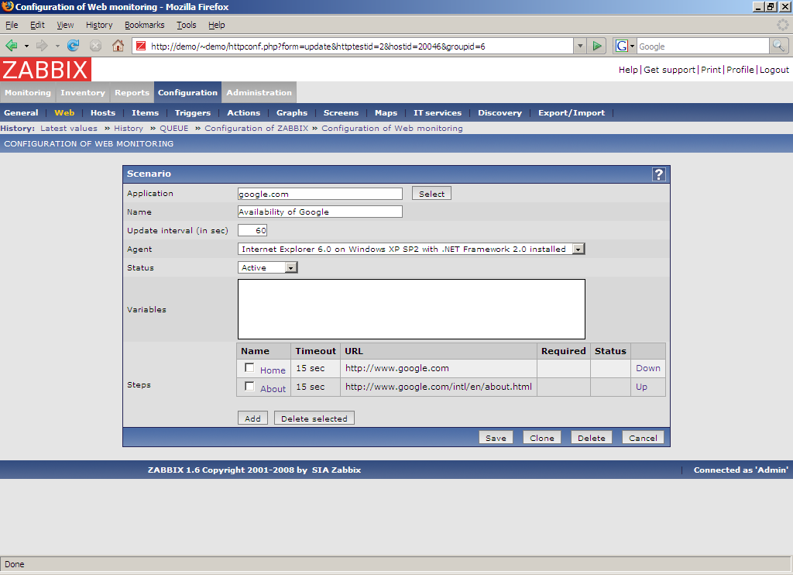Open the Status dropdown showing Active
This screenshot has height=575, width=793.
pos(291,268)
